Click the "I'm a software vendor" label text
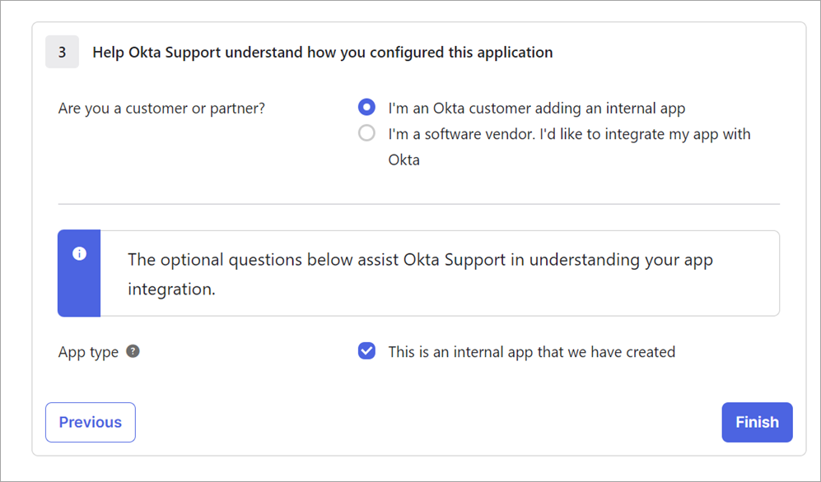The image size is (821, 482). 569,146
